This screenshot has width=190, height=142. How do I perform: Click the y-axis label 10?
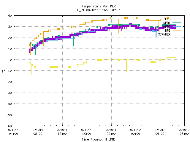pos(10,49)
